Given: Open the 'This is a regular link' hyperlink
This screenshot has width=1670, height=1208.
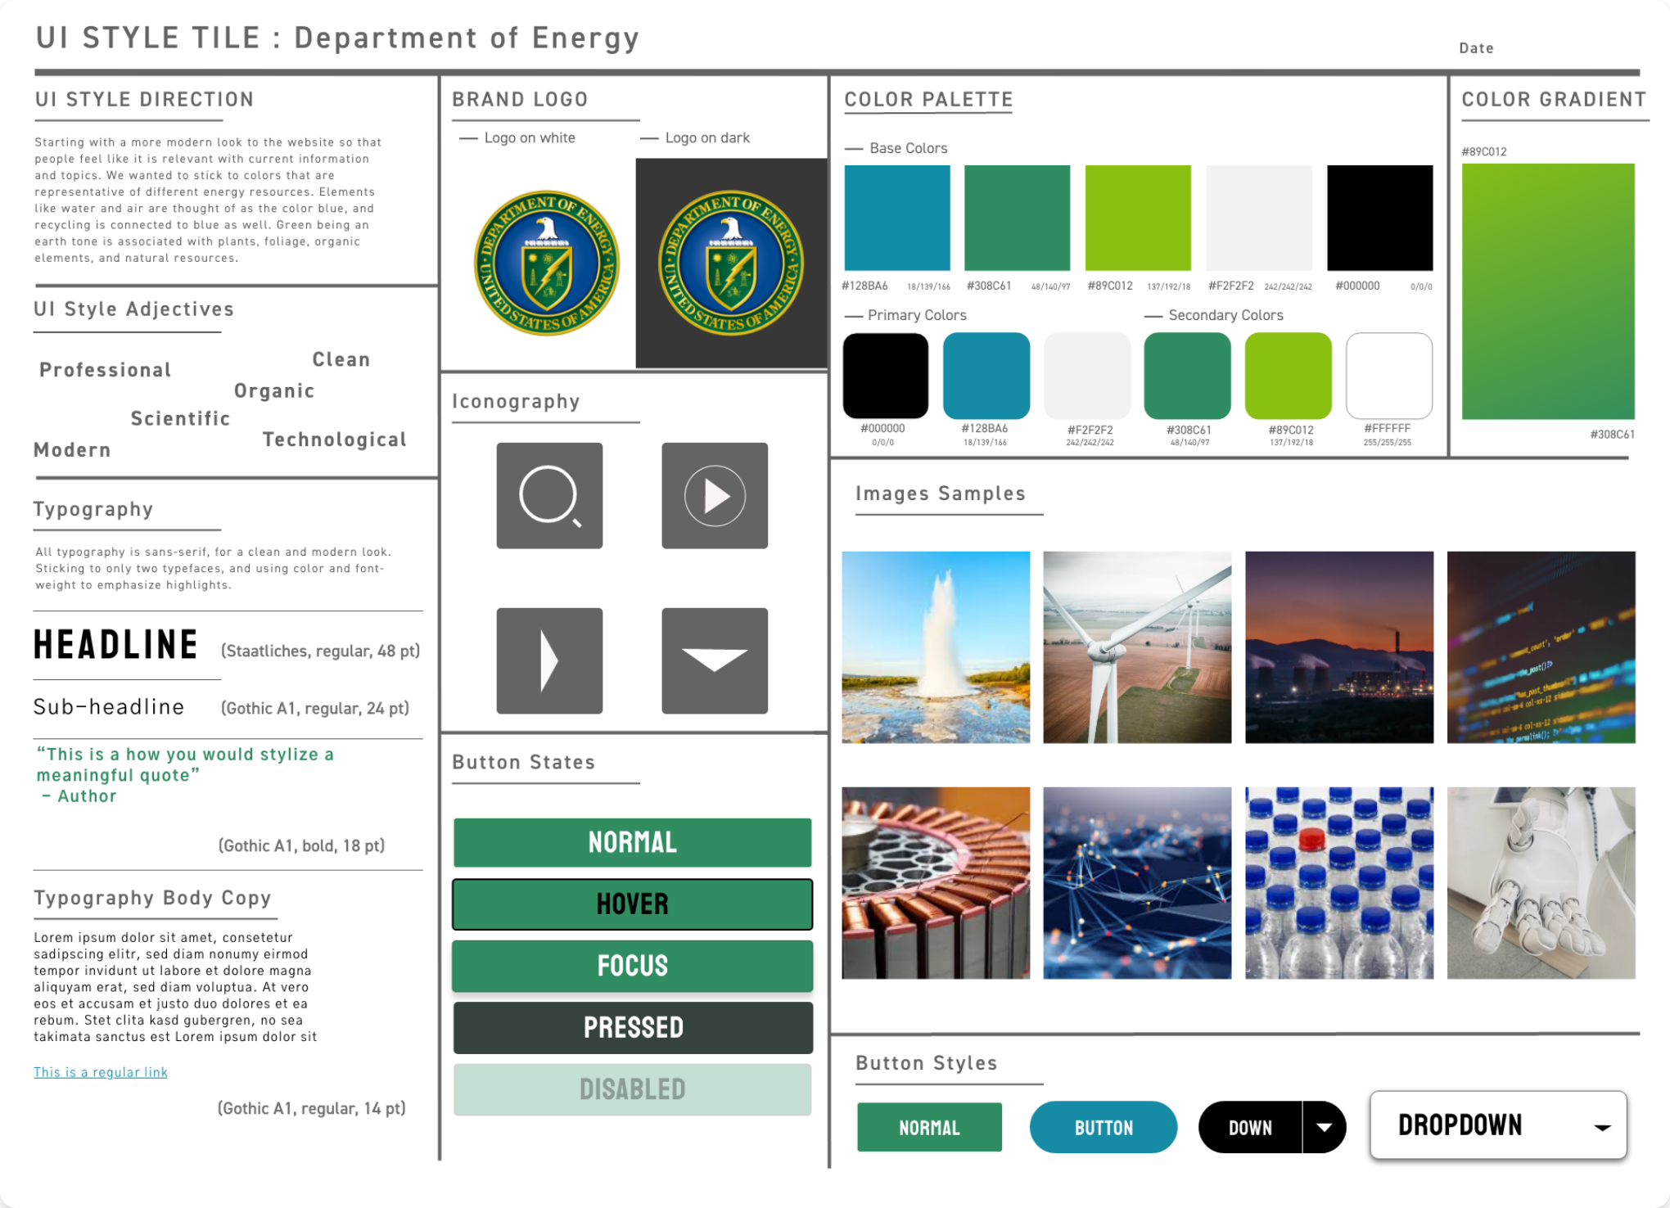Looking at the screenshot, I should tap(101, 1072).
